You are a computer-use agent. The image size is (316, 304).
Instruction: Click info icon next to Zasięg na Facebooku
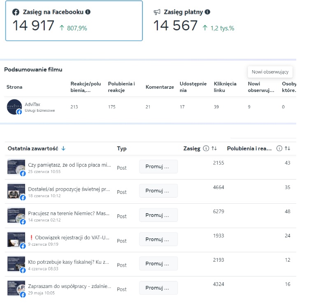tap(88, 12)
